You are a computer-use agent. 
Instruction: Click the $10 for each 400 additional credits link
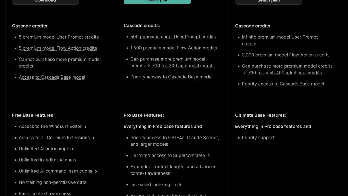pyautogui.click(x=285, y=73)
